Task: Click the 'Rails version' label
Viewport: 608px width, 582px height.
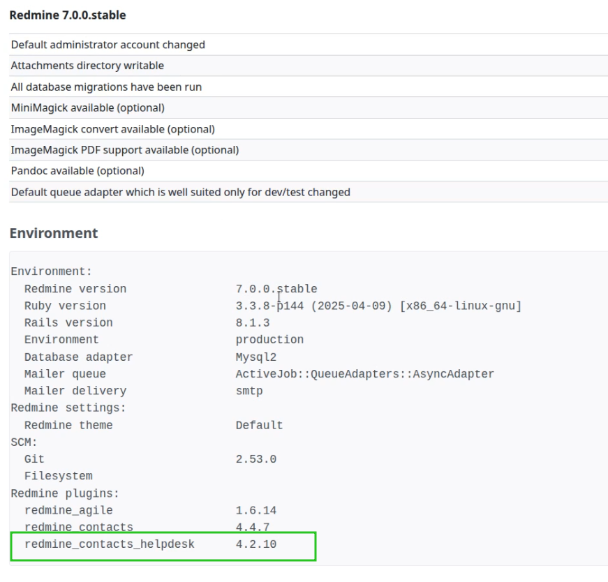Action: pos(68,322)
